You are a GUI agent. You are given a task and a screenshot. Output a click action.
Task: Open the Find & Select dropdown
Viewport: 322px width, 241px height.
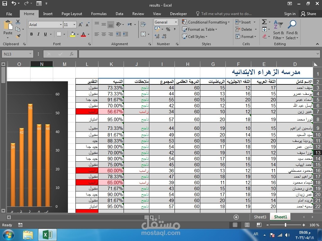tap(292, 30)
